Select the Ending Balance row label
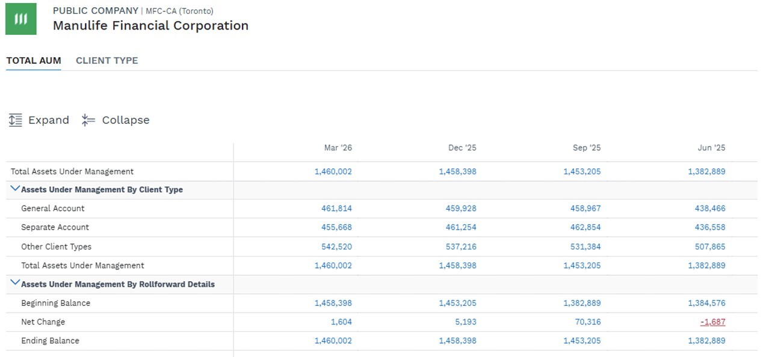 point(50,341)
